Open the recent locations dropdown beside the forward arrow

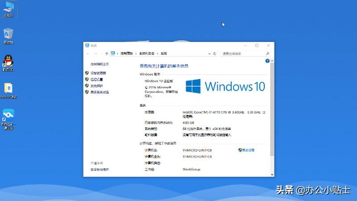coord(101,54)
